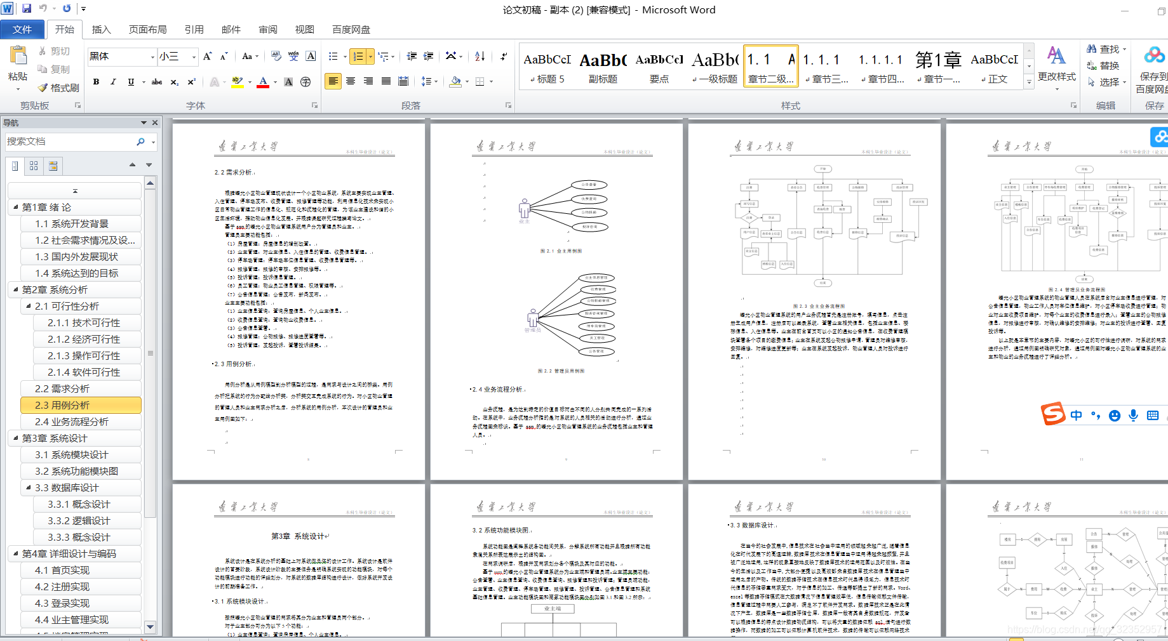
Task: Apply the 副标题 (Subtitle) style
Action: click(603, 67)
